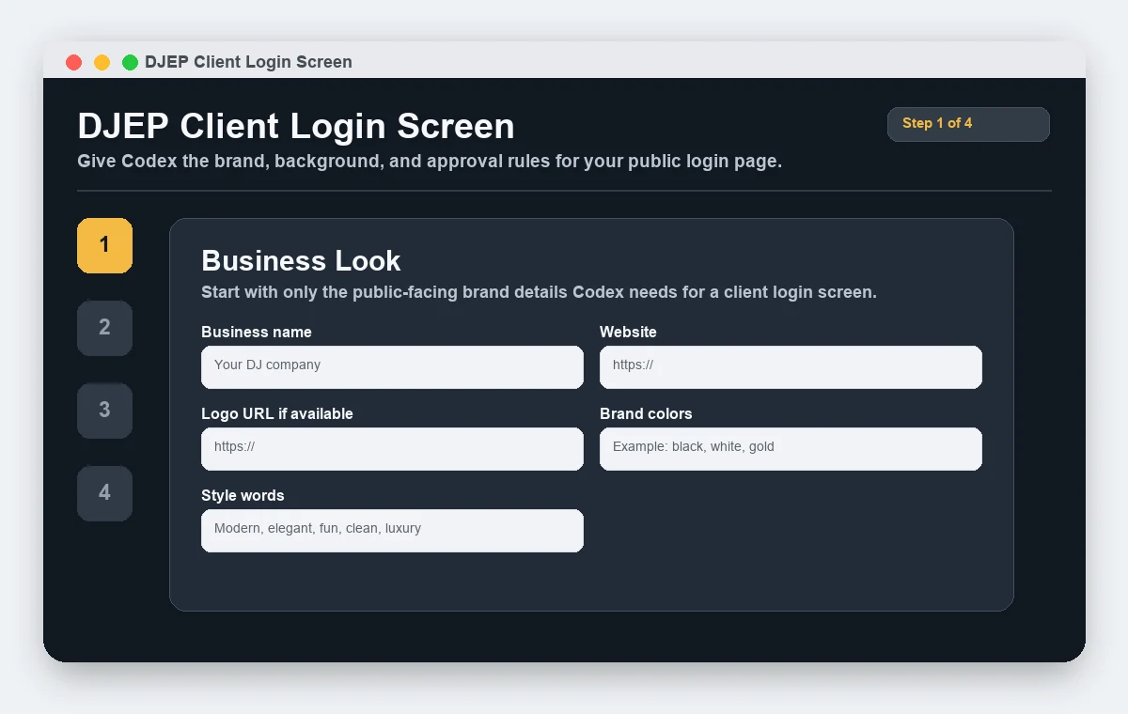Click the 'Brand colors' label

pyautogui.click(x=646, y=413)
